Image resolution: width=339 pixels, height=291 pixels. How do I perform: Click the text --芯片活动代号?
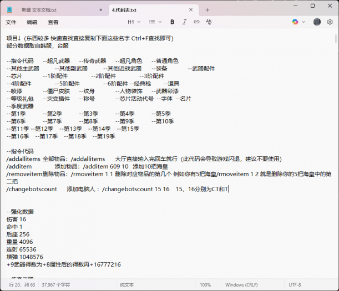click(134, 99)
